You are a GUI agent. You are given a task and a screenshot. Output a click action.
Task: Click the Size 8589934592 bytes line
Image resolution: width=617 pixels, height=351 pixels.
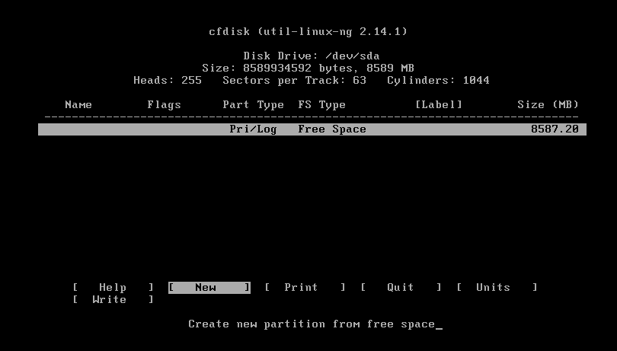pyautogui.click(x=308, y=68)
